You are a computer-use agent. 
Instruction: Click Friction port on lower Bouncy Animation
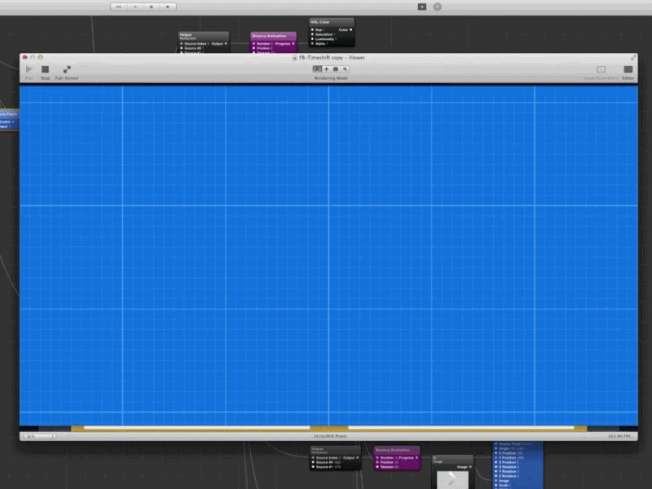[377, 462]
